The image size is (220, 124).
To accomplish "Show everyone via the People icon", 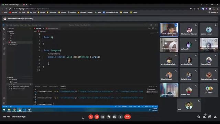I will coord(204,117).
